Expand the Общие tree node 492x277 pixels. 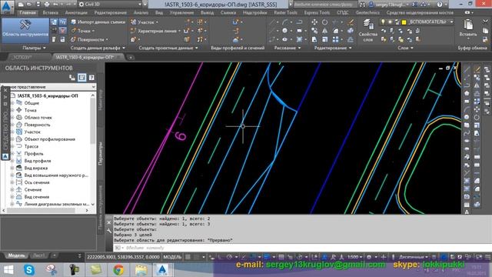12,103
